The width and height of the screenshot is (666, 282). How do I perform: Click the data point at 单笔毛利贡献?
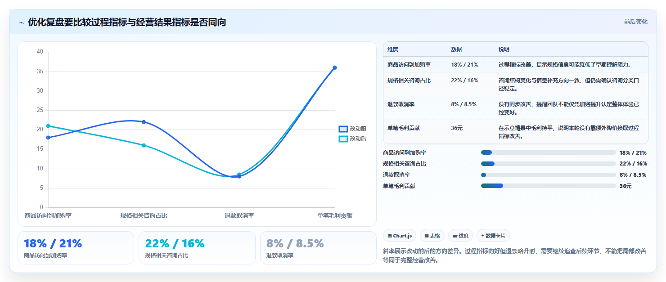tap(335, 67)
